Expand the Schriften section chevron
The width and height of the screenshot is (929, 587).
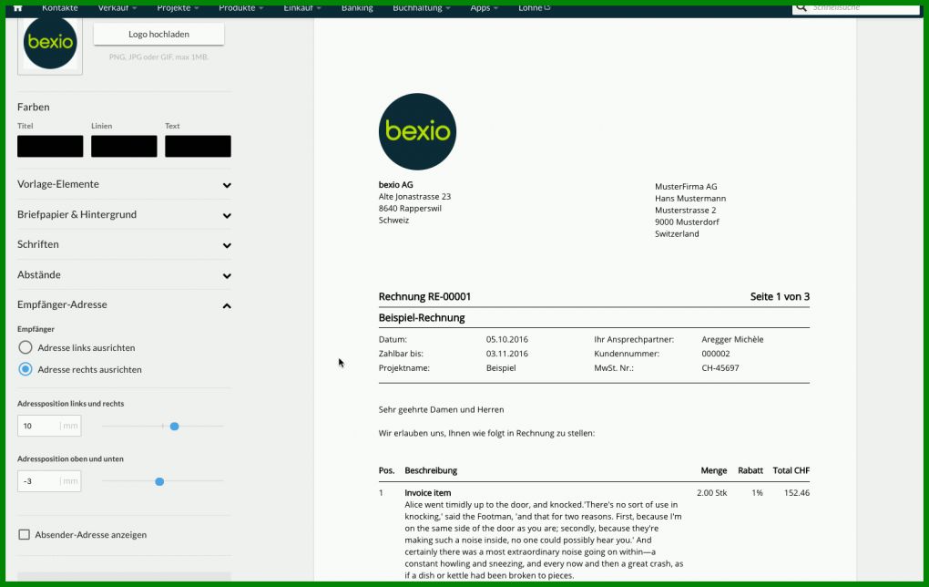pyautogui.click(x=227, y=245)
